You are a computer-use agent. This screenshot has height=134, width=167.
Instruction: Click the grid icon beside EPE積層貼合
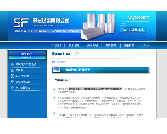[x=13, y=82]
